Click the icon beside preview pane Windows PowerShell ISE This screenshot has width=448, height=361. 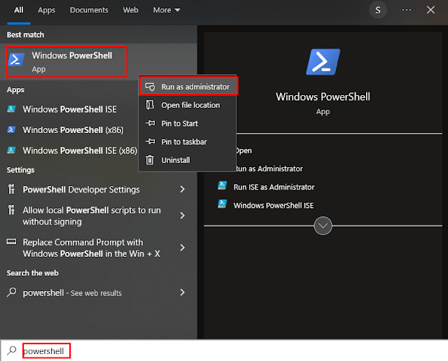pos(223,204)
